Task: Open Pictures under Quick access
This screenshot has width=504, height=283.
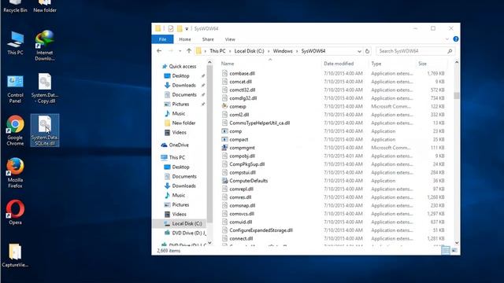Action: [x=180, y=104]
